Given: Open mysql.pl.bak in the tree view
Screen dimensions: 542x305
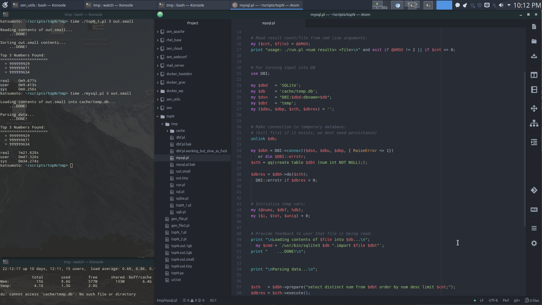Looking at the screenshot, I should click(x=185, y=165).
